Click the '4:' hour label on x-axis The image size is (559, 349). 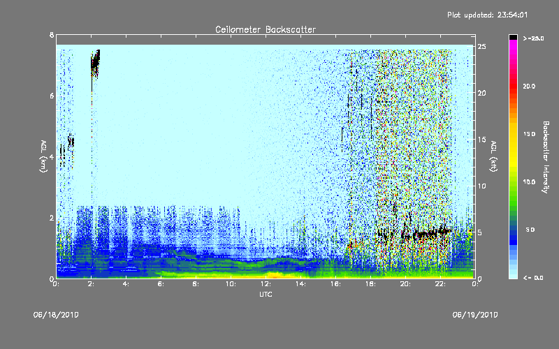point(126,284)
